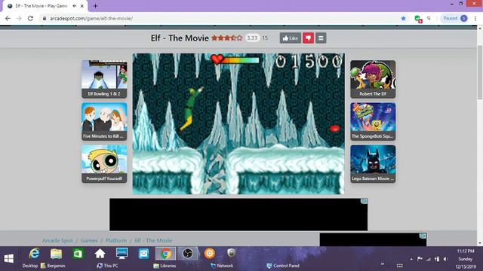Open File Explorer from the taskbar
Viewport: 483px width, 271px height.
pos(56,254)
